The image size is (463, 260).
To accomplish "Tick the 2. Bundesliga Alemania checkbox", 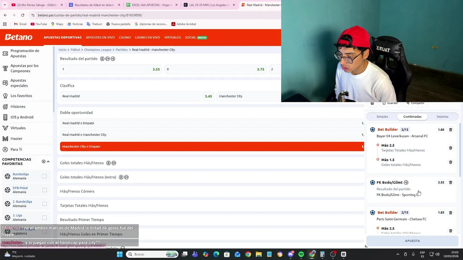I will click(44, 204).
